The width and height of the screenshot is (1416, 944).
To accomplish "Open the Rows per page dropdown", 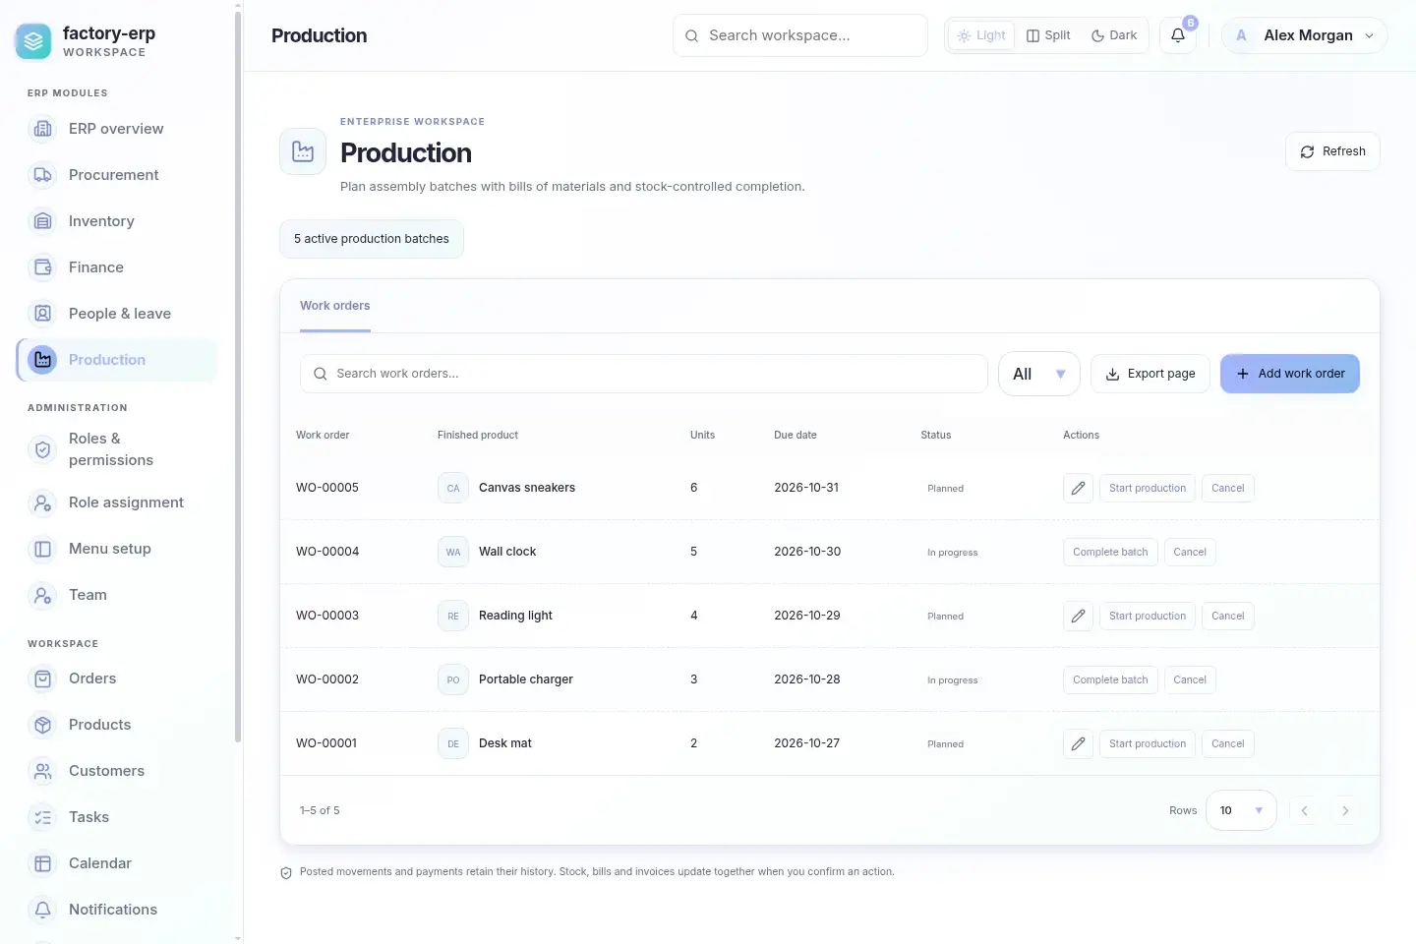I will [x=1241, y=810].
